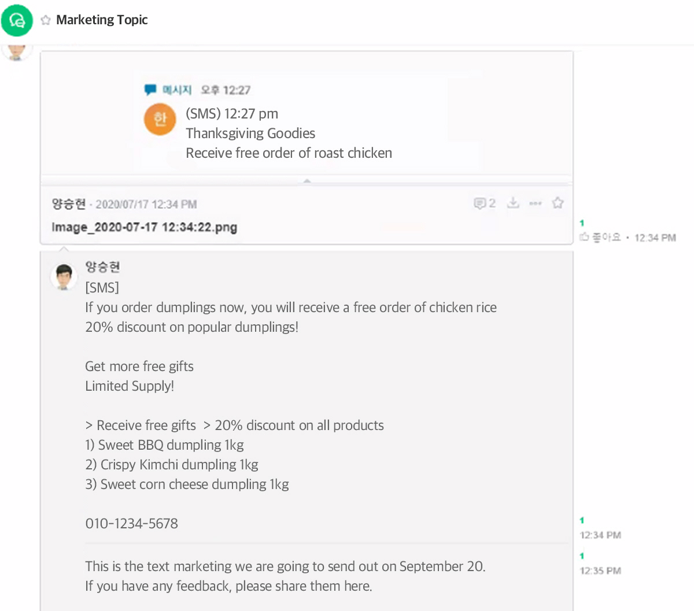Screen dimensions: 694x611
Task: Open the comments icon showing 2
Action: point(485,203)
